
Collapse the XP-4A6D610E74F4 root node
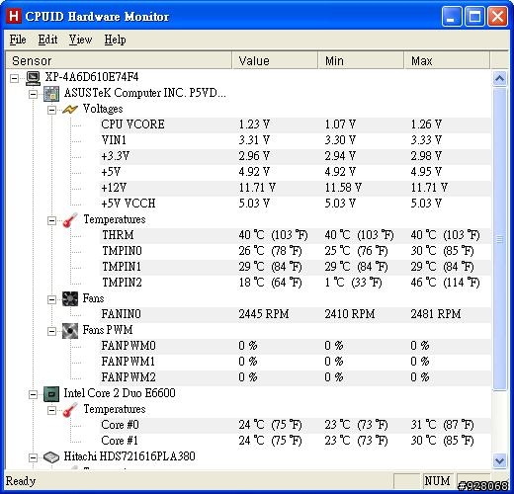(14, 78)
